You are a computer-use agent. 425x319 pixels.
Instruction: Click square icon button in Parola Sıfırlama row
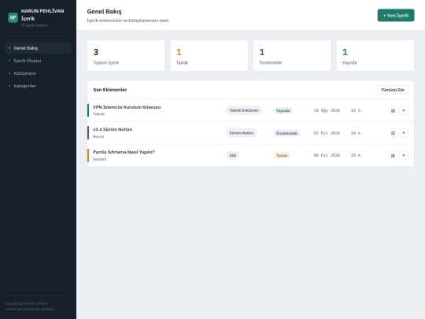point(393,155)
